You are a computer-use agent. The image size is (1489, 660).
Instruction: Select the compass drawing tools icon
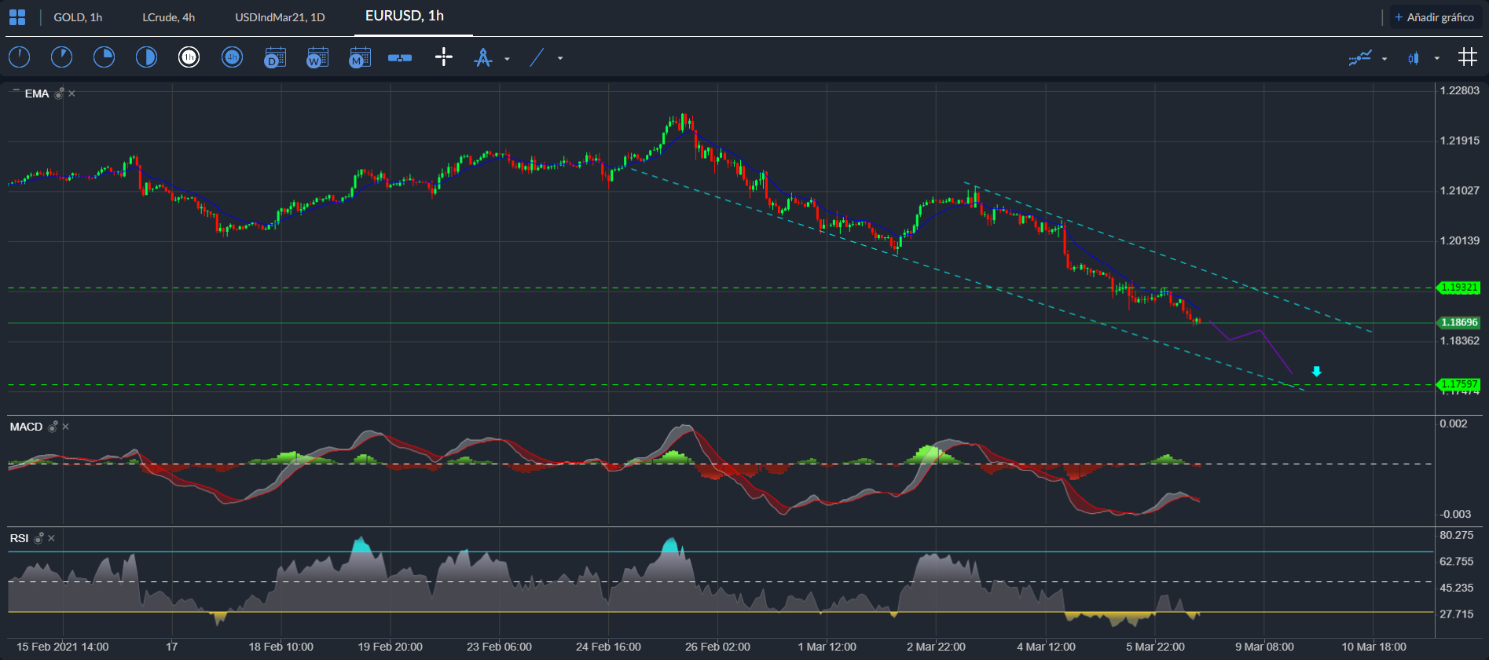pos(483,57)
